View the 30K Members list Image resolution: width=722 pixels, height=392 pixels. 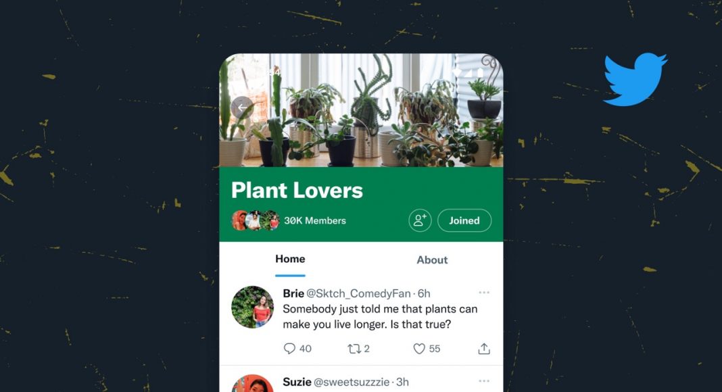[315, 220]
